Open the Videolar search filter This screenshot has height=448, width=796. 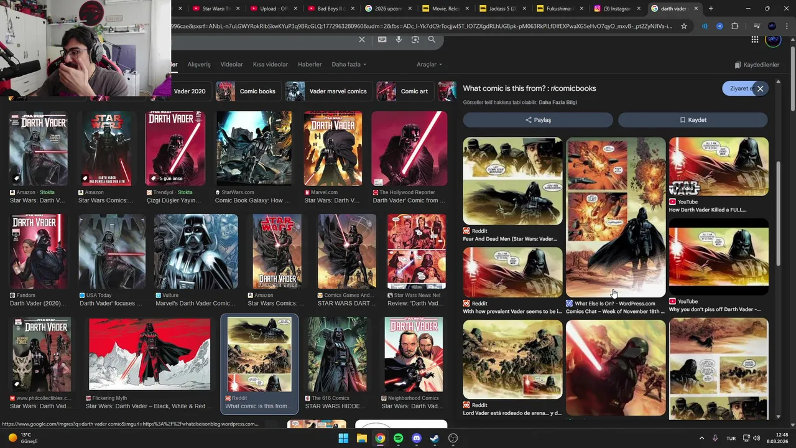click(232, 65)
